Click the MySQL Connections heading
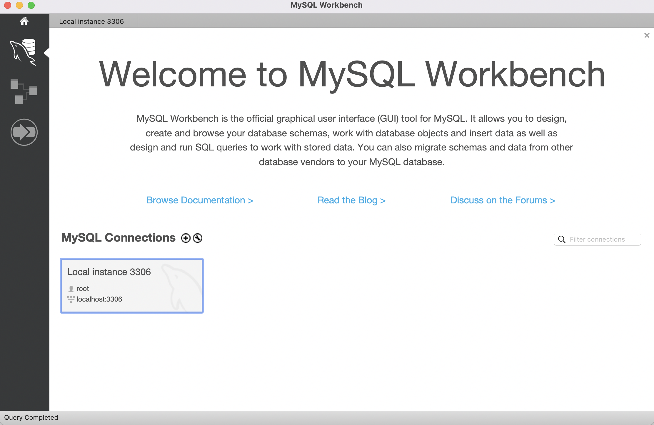The height and width of the screenshot is (425, 654). (x=118, y=238)
